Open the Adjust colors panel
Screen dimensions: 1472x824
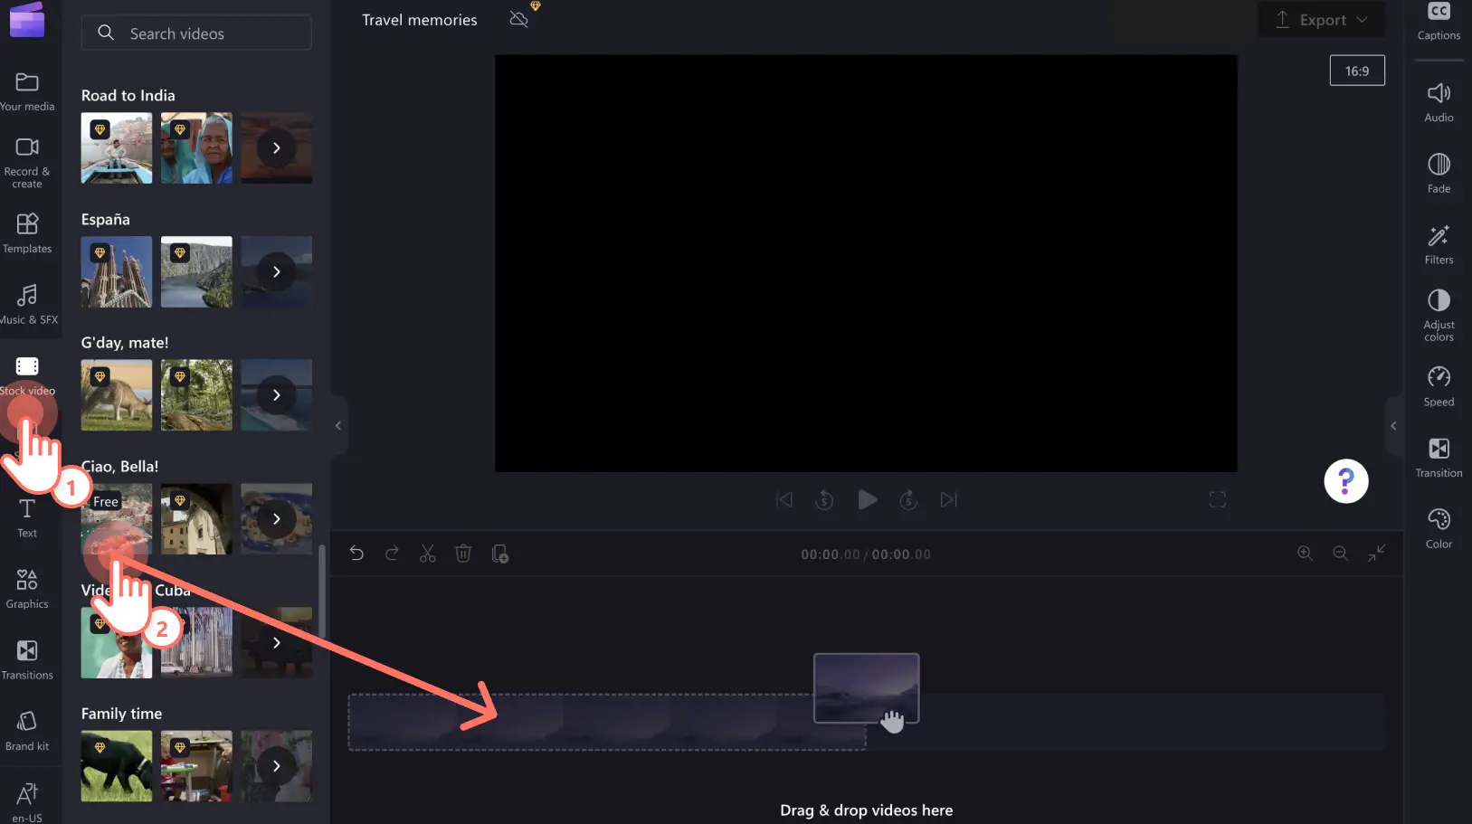(1439, 315)
